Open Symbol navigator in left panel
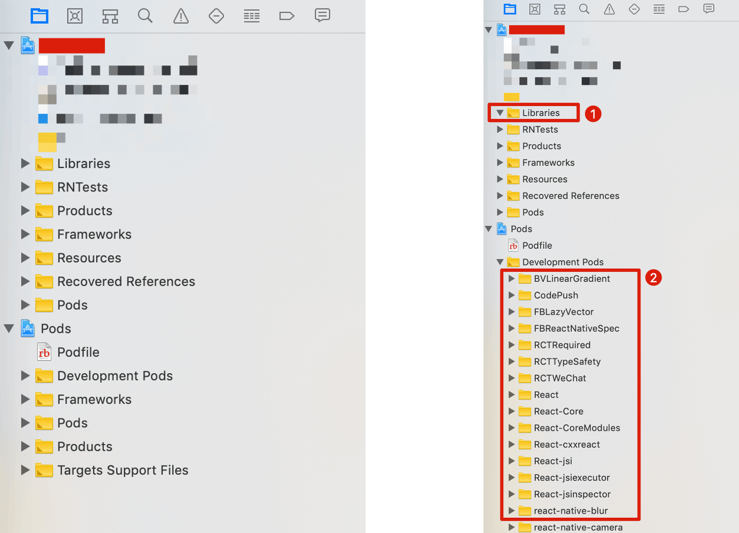Viewport: 739px width, 533px height. (x=110, y=16)
